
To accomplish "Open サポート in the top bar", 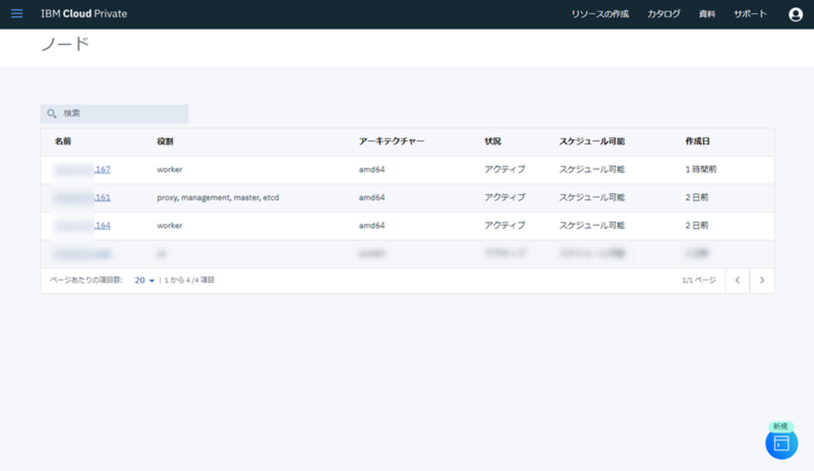I will point(750,14).
